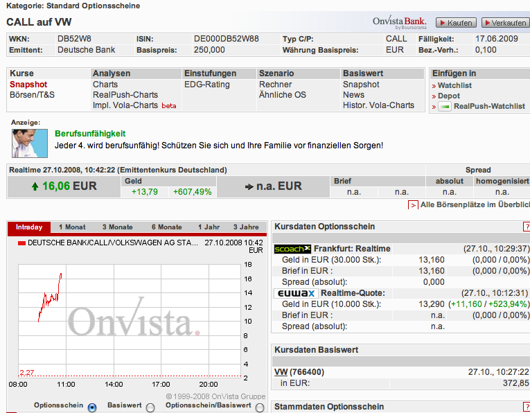Open Ähnliche OS link
Viewport: 530px width, 413px height.
tap(282, 95)
